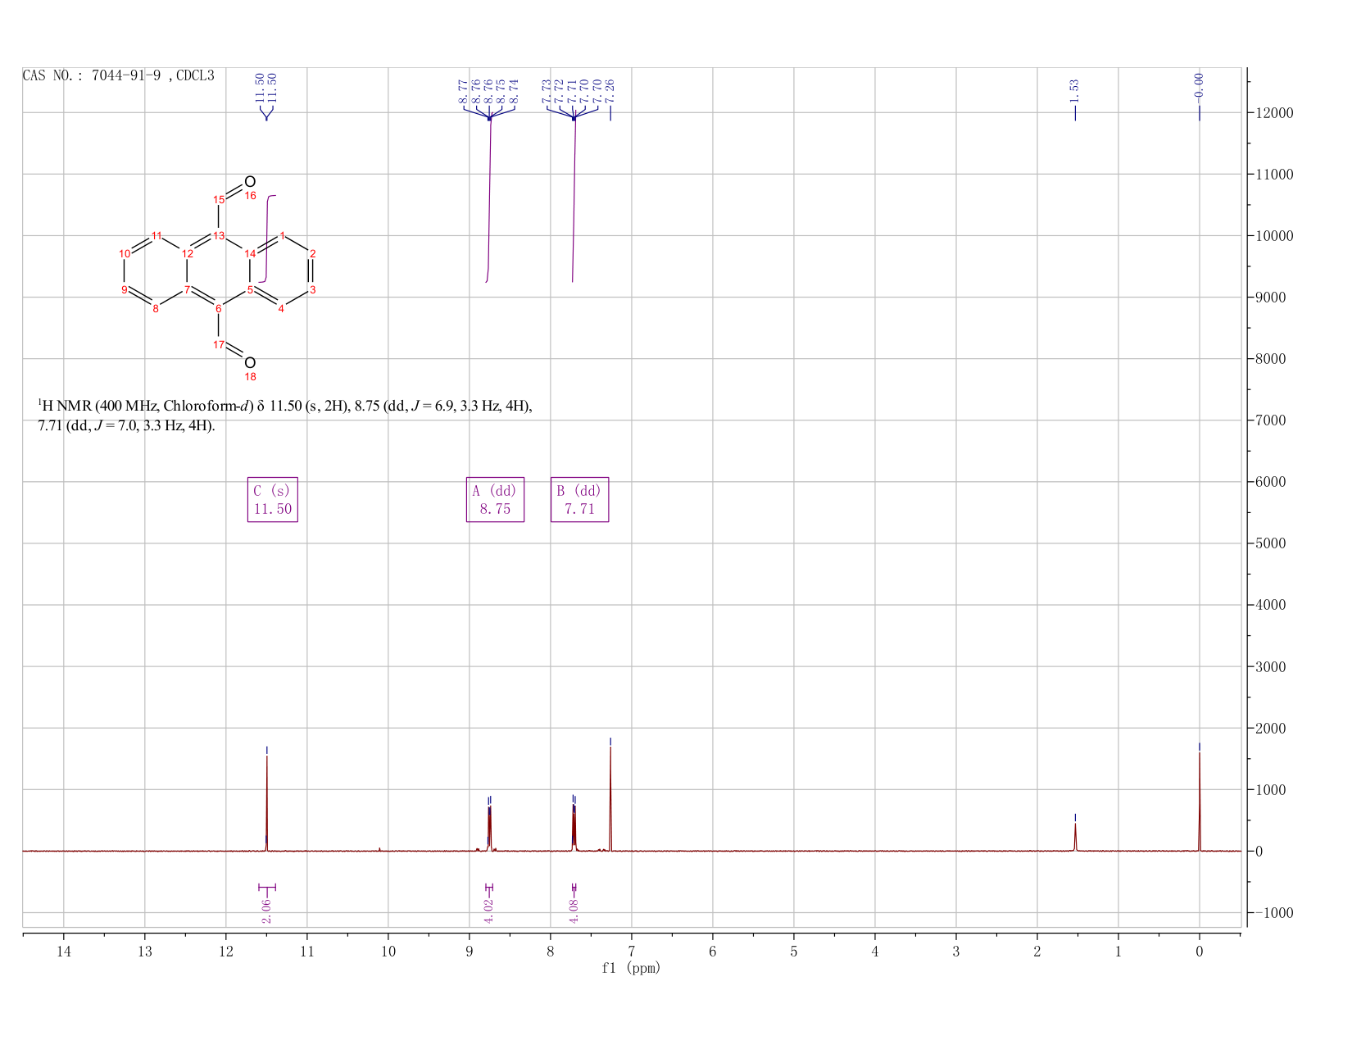Select carbon atom 6 in the molecule
1352x1045 pixels.
point(219,308)
